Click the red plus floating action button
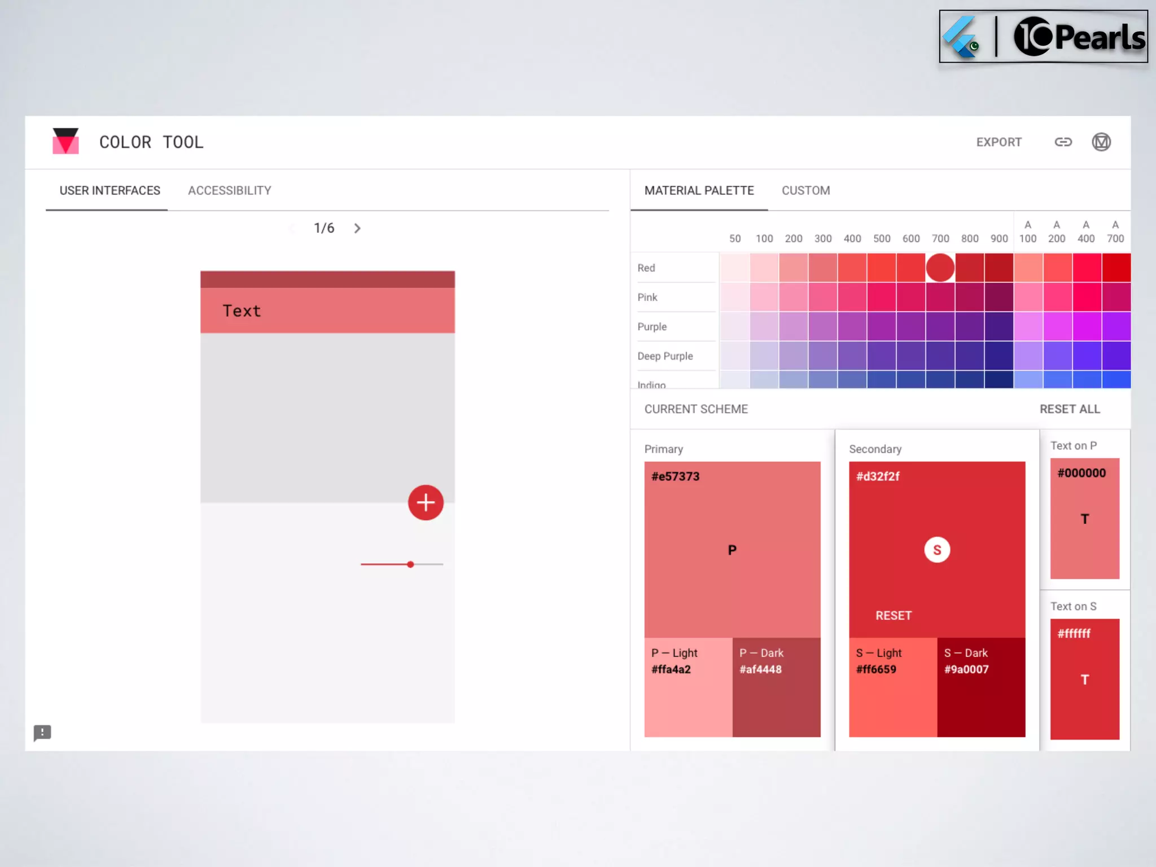Image resolution: width=1156 pixels, height=867 pixels. 426,502
